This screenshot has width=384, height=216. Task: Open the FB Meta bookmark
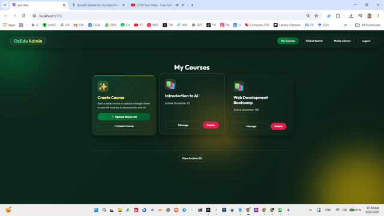309,25
